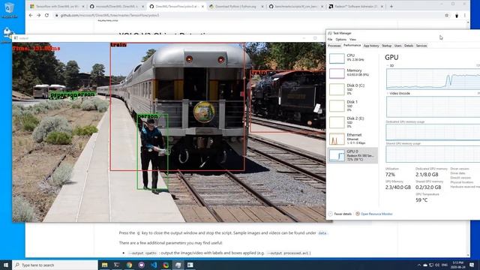Viewport: 480px width, 270px height.
Task: Switch to the Processes tab in Task Manager
Action: coord(334,46)
